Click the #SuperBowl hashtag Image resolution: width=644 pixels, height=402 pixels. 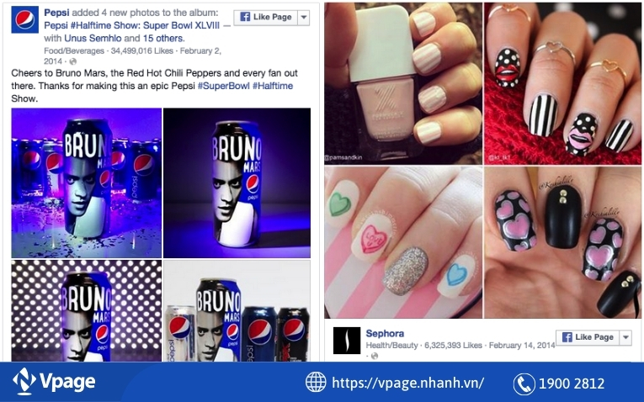[223, 86]
